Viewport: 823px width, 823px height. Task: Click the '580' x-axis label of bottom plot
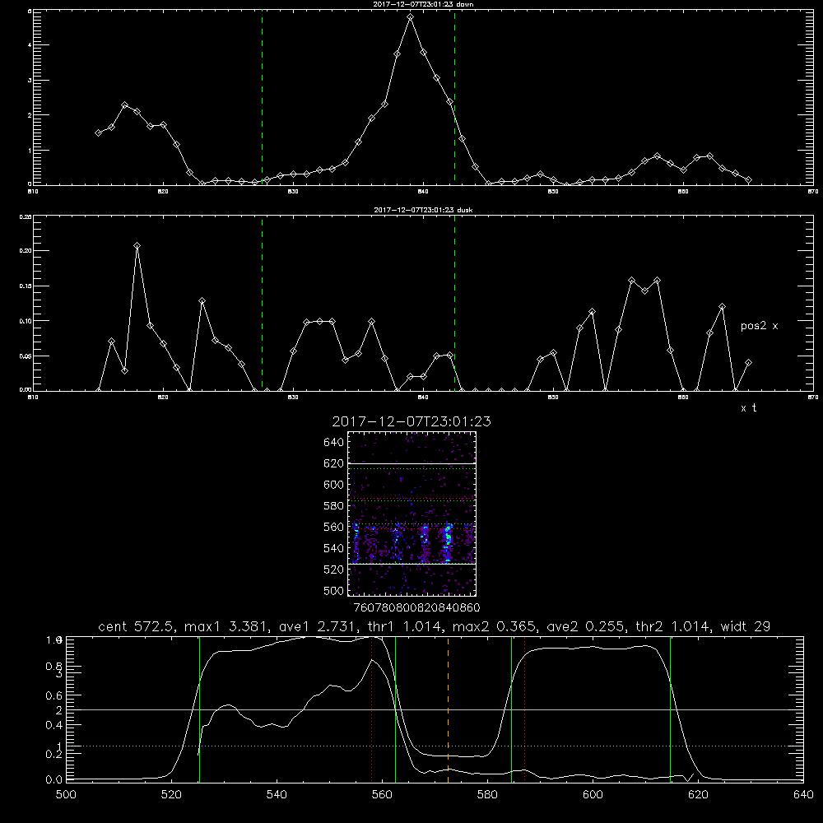coord(487,794)
